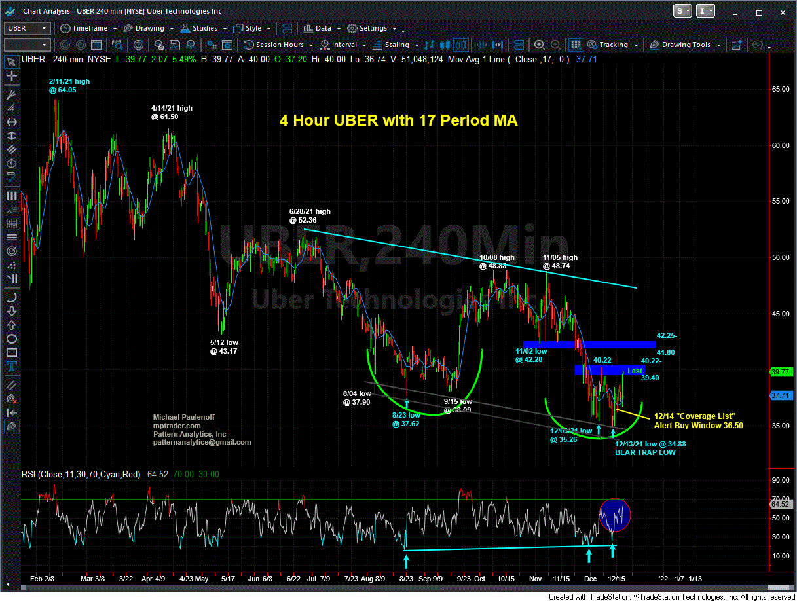Switch to candlestick chart style icon
Screen dimensions: 797x601
tap(445, 45)
